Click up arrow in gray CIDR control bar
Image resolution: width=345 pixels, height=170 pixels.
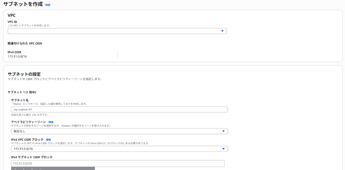(32, 169)
